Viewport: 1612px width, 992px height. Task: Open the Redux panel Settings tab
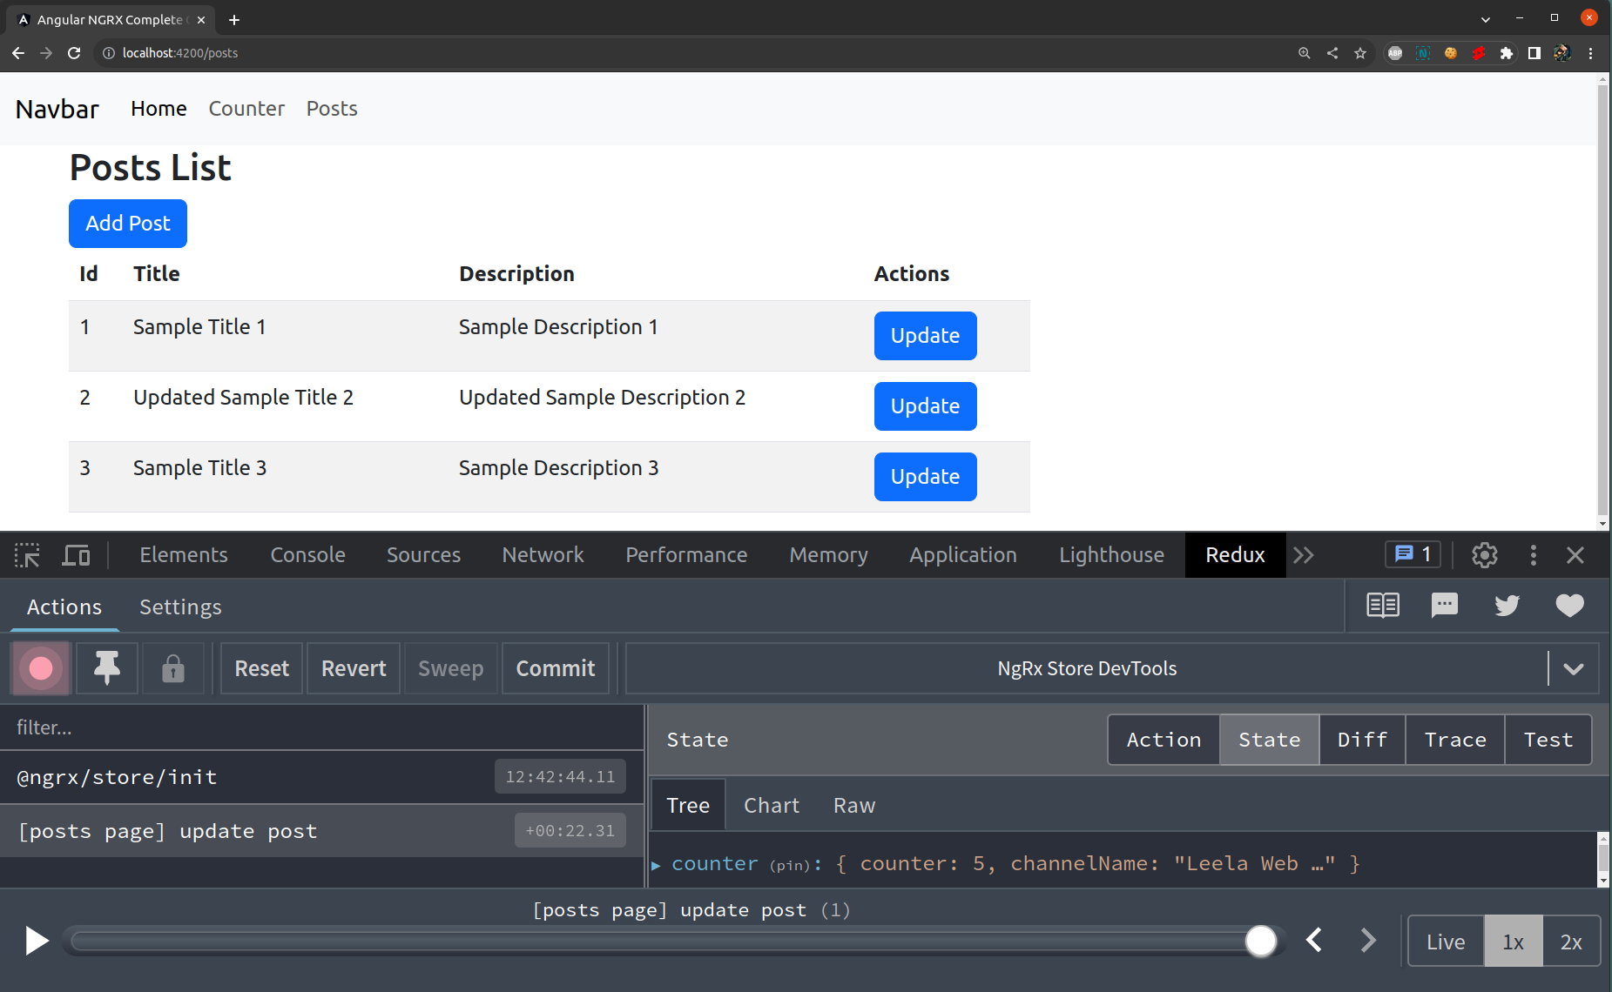(180, 607)
